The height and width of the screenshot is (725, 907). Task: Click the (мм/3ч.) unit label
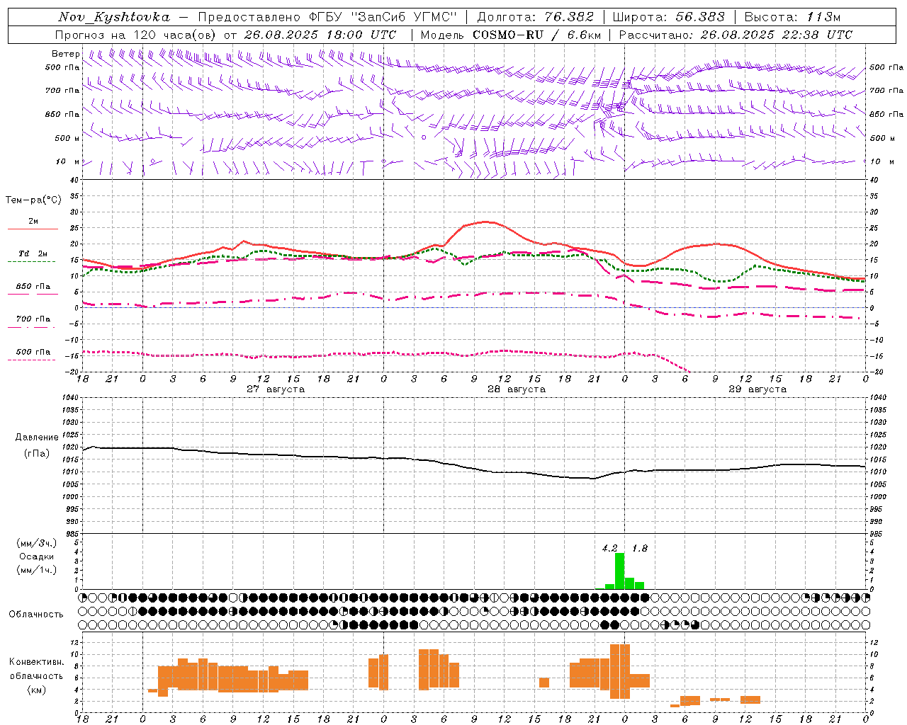(36, 544)
